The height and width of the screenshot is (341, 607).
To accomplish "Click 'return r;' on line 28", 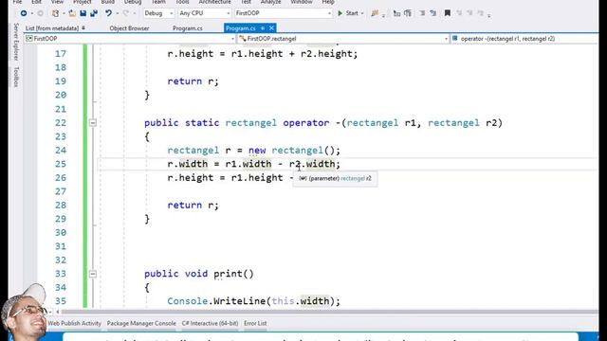I will (x=193, y=206).
